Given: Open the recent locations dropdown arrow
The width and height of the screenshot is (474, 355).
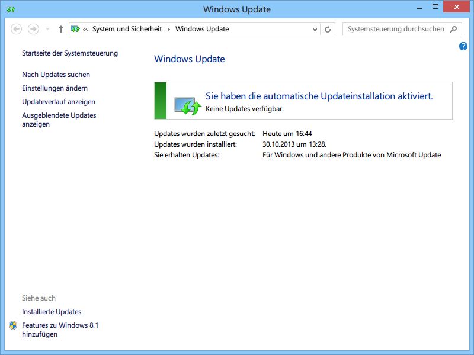Looking at the screenshot, I should (47, 29).
